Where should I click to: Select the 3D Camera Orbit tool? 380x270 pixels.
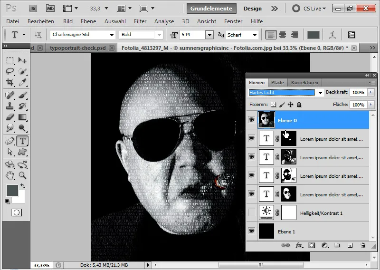(x=22, y=164)
